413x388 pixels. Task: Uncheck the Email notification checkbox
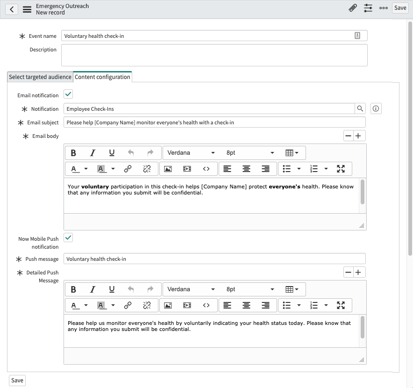[x=68, y=94]
